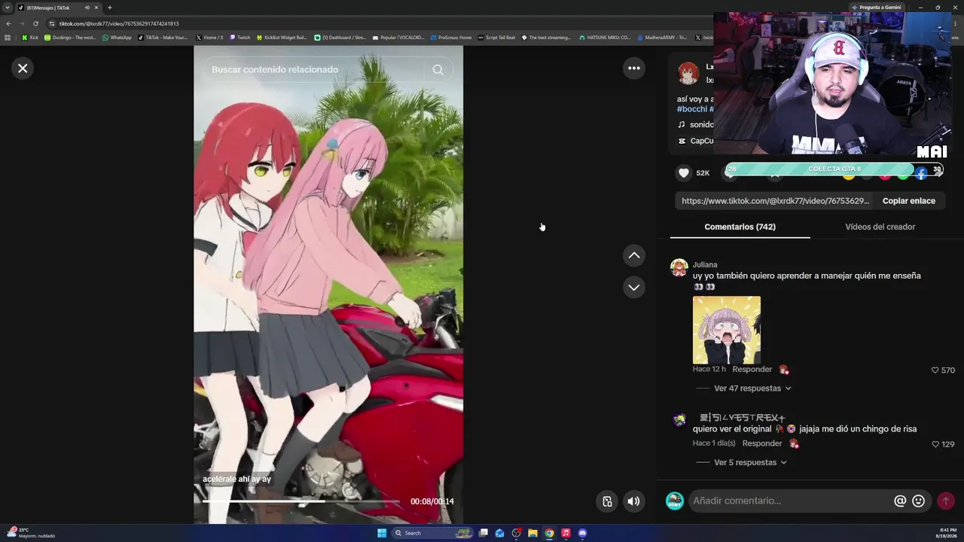The height and width of the screenshot is (542, 964).
Task: Open the clock and date on the taskbar
Action: (x=947, y=533)
